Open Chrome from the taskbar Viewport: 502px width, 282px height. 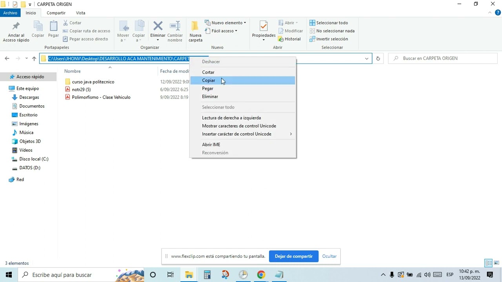click(261, 275)
